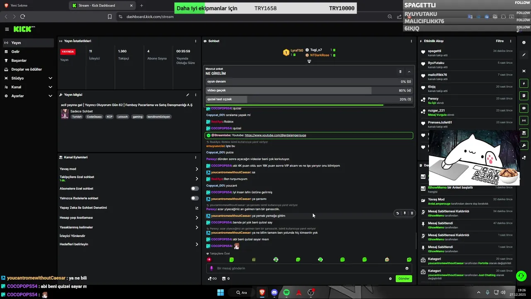Open chat settings gear icon
Image resolution: width=531 pixels, height=299 pixels.
390,279
